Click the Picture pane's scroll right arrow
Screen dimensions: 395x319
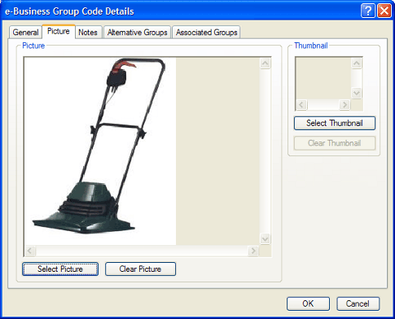pyautogui.click(x=253, y=251)
